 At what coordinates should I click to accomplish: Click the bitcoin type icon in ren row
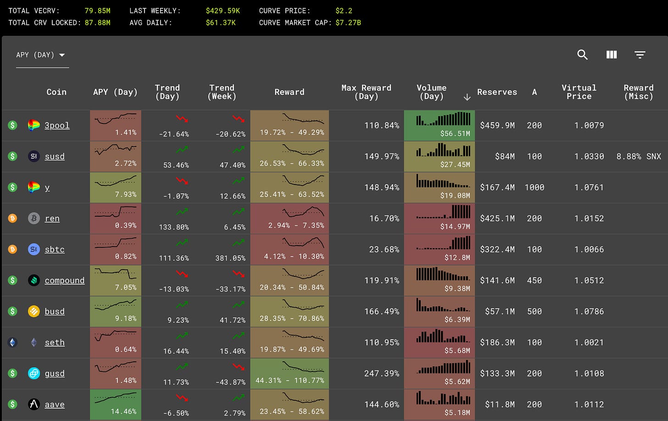pos(12,218)
